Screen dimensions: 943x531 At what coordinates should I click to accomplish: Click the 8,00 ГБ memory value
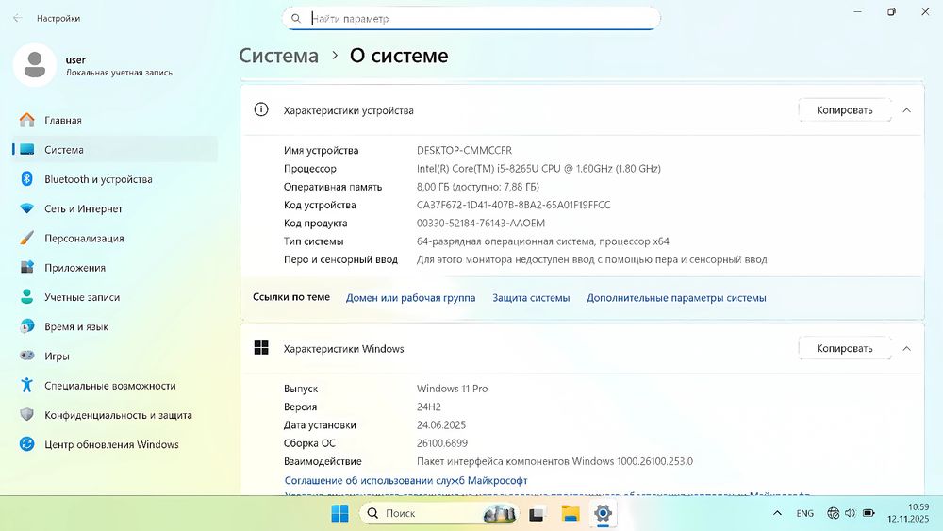(x=477, y=187)
